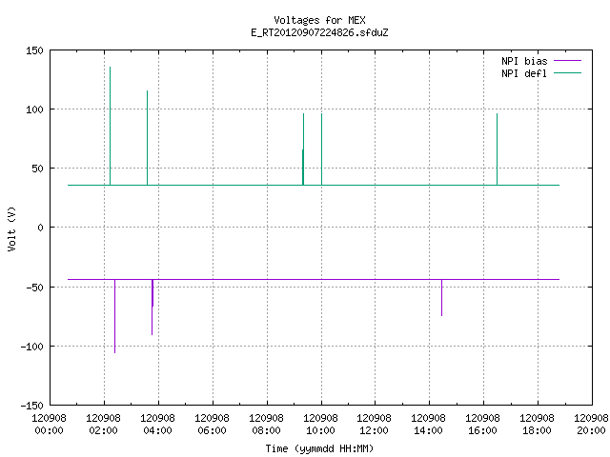Click the y-axis tick label -150
The image size is (610, 457).
[x=31, y=406]
